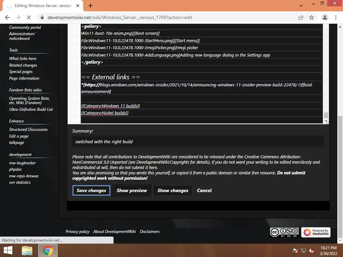The height and width of the screenshot is (257, 343).
Task: Open the Windows Start menu
Action: pos(8,250)
